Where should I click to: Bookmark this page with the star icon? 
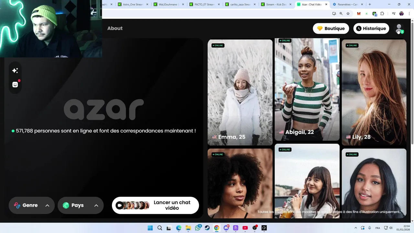tap(348, 14)
